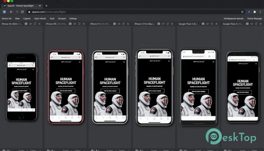Rotate the iPhone 11 device
This screenshot has height=151, width=264.
(x=123, y=24)
